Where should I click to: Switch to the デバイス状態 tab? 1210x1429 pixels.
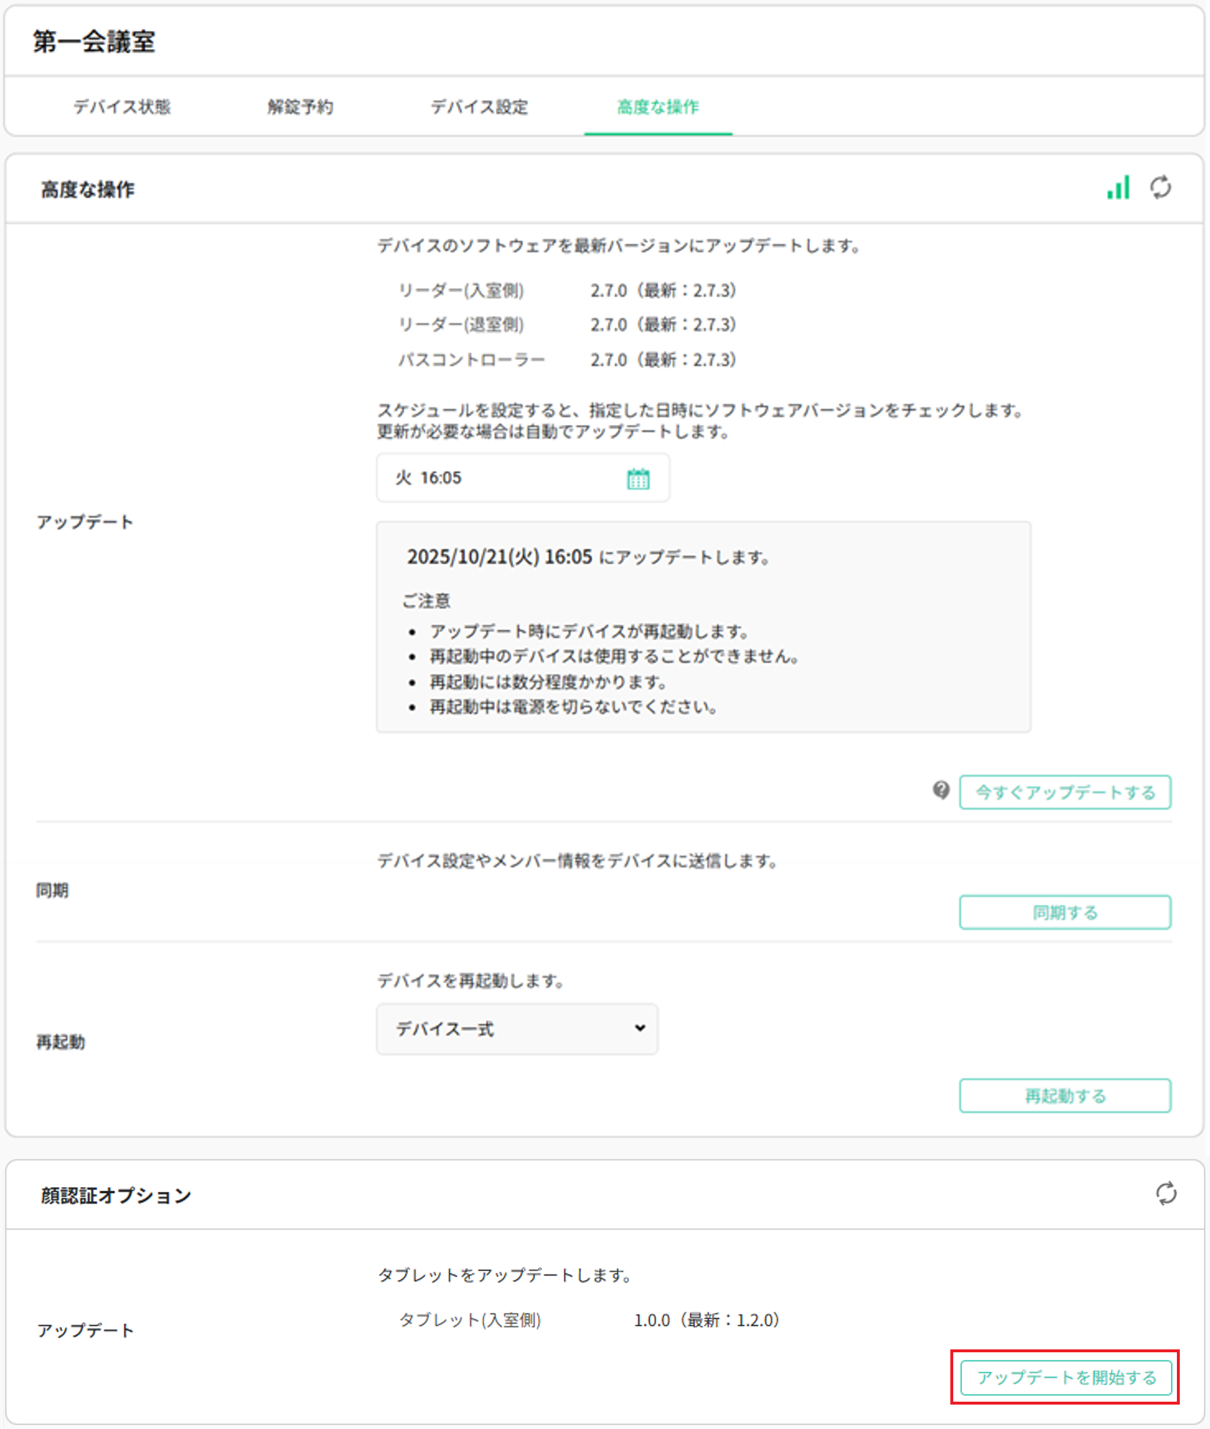click(x=122, y=107)
